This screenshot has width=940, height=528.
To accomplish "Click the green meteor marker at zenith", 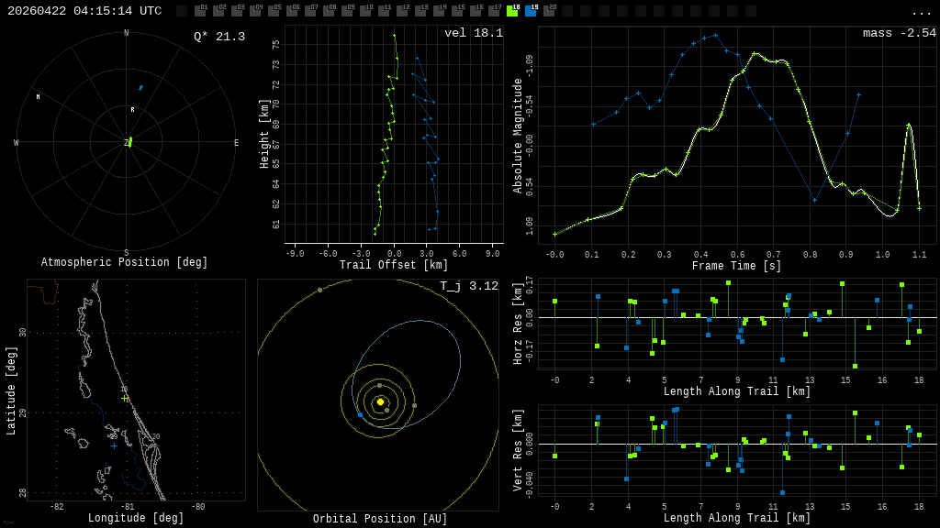I will (130, 142).
